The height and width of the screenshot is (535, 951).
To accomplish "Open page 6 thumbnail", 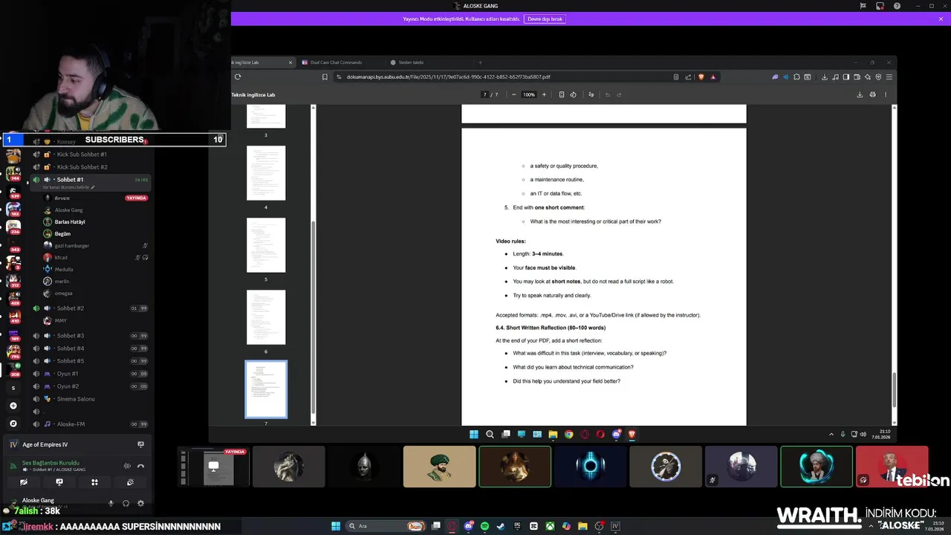I will pyautogui.click(x=266, y=317).
